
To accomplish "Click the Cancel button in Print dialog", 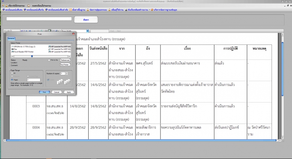I will [x=57, y=92].
